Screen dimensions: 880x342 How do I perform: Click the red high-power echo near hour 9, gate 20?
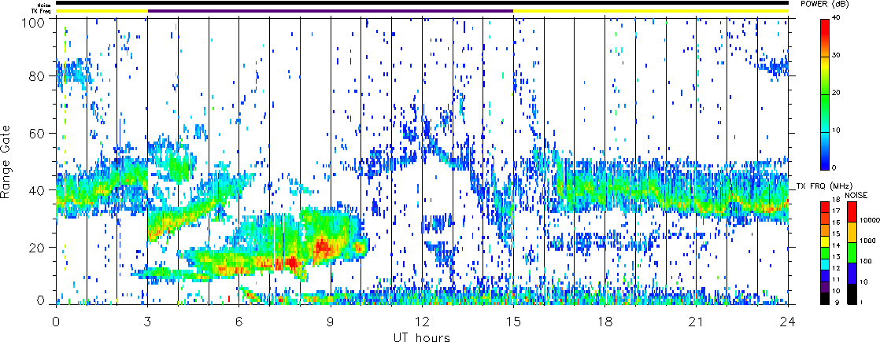(x=322, y=245)
